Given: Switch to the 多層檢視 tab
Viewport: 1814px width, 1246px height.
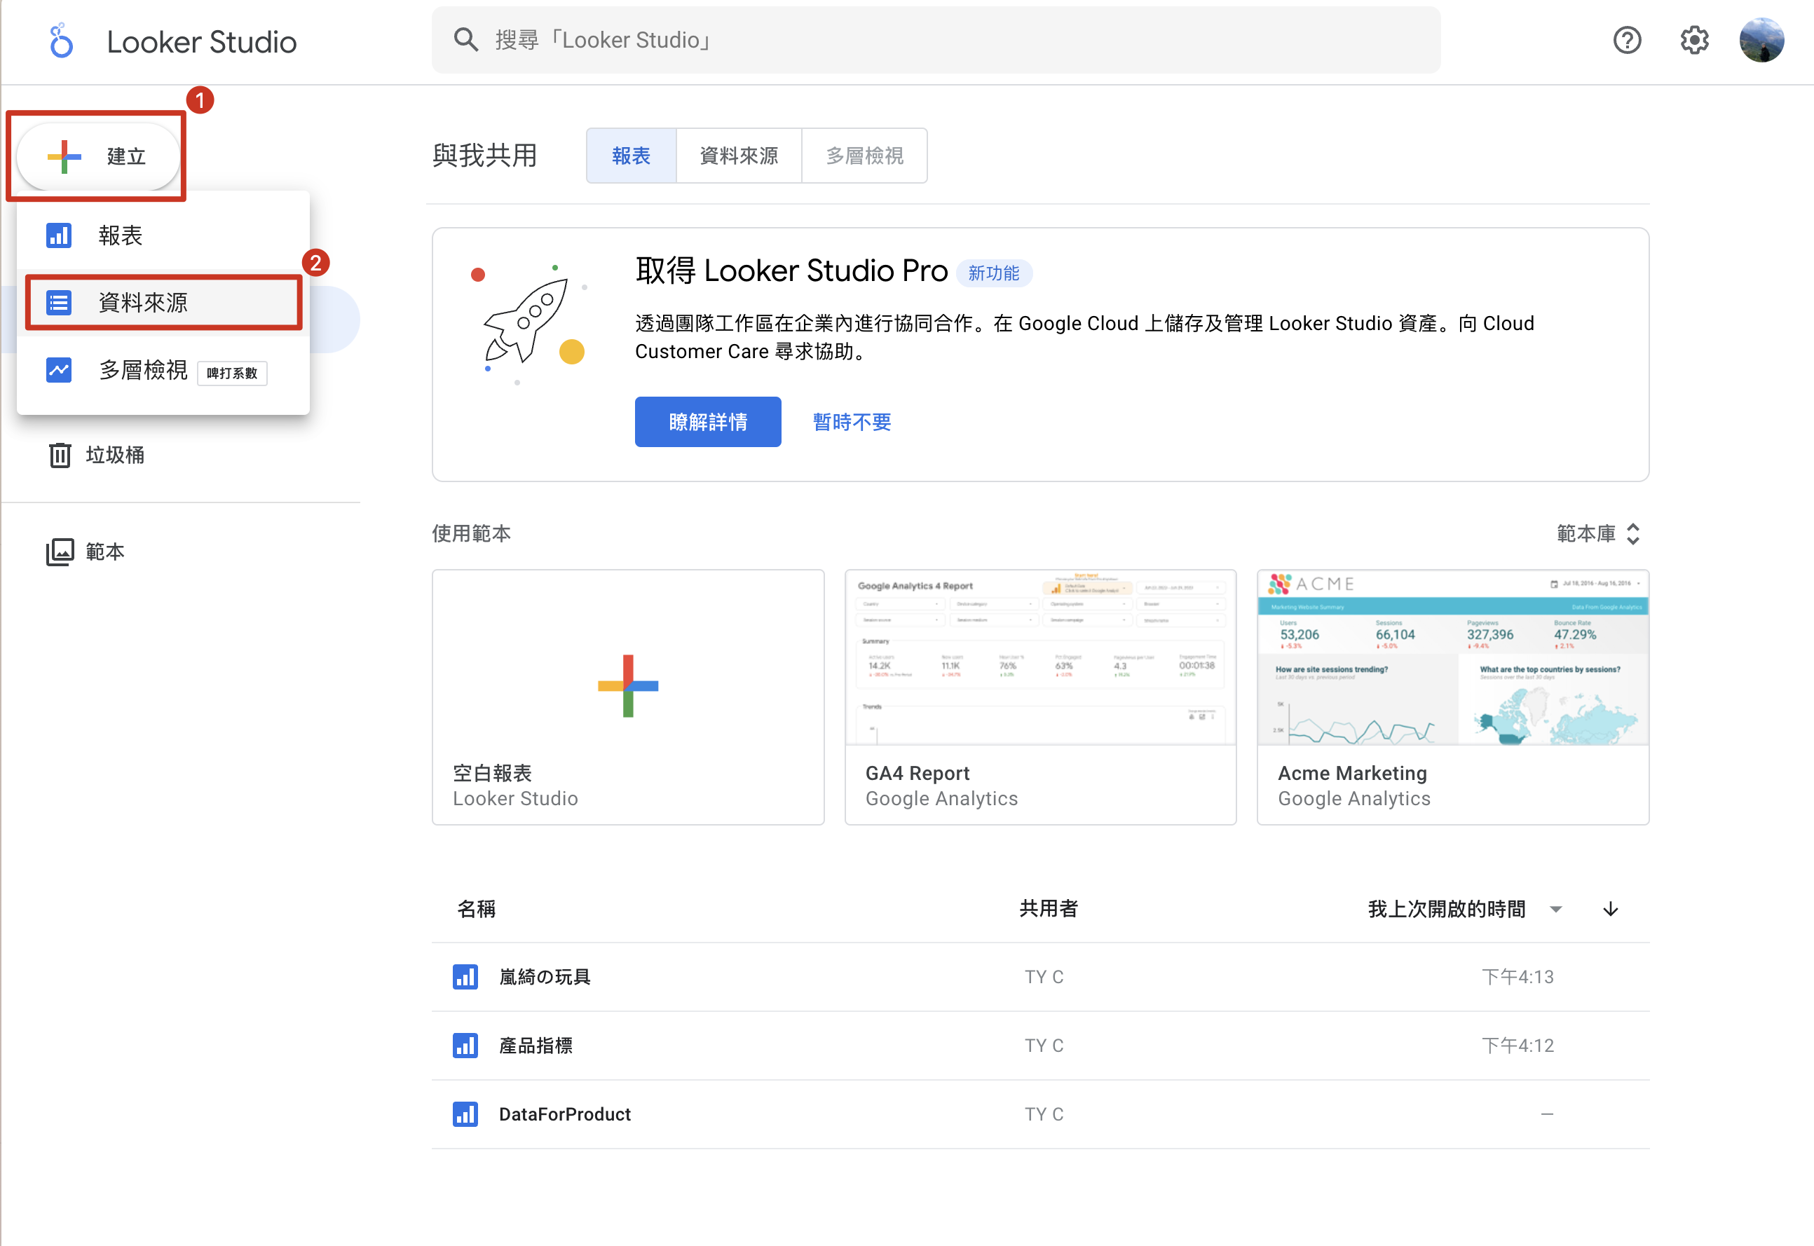Looking at the screenshot, I should (864, 156).
